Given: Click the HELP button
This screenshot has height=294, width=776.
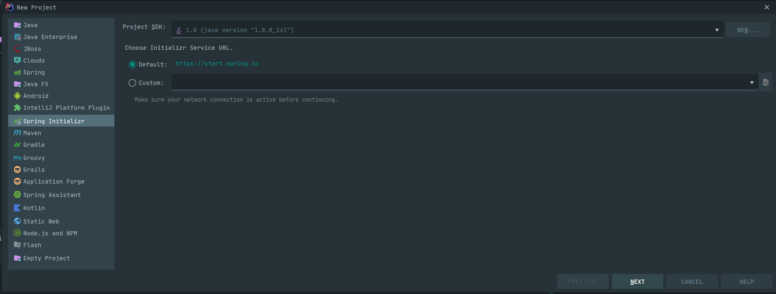Looking at the screenshot, I should 746,282.
